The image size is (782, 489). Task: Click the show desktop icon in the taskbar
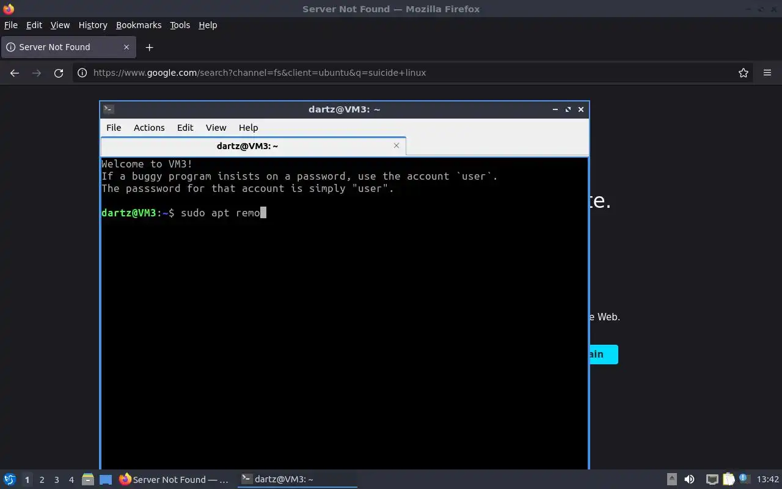click(x=106, y=480)
